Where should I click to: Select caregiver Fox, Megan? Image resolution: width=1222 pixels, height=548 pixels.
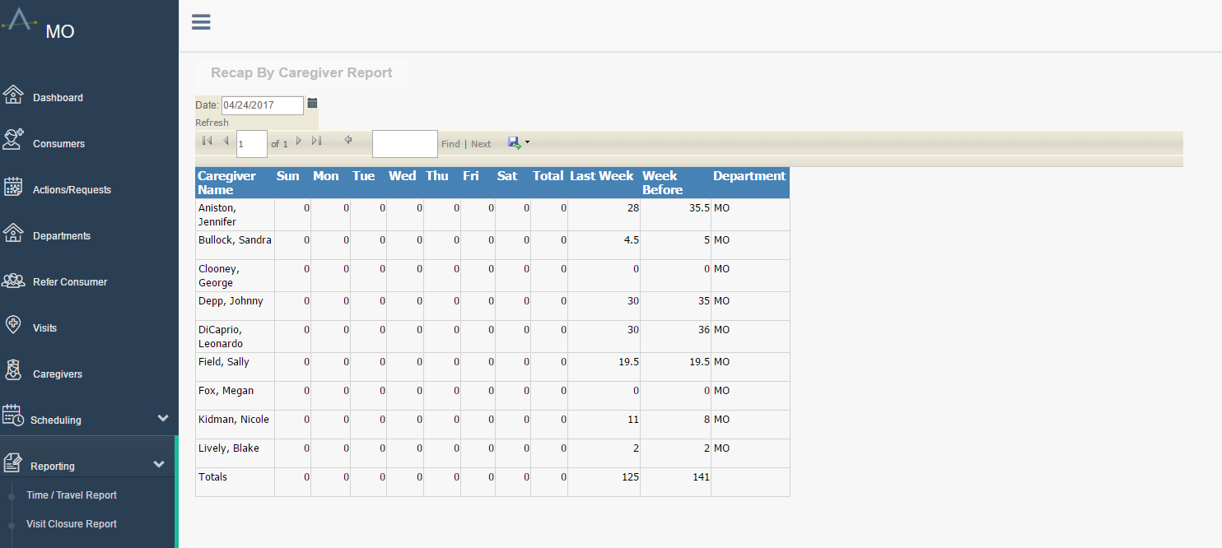click(x=226, y=391)
